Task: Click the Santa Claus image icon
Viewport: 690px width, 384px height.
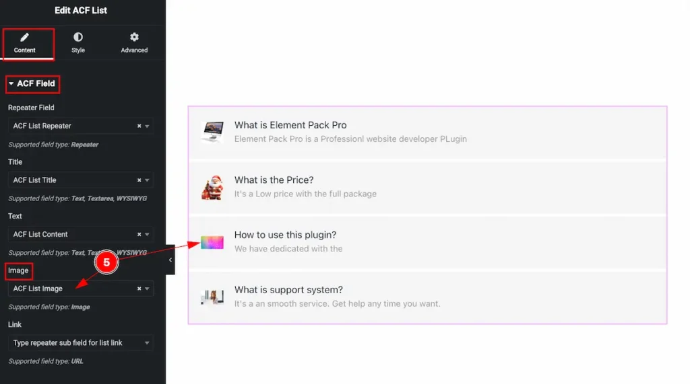Action: [x=212, y=187]
